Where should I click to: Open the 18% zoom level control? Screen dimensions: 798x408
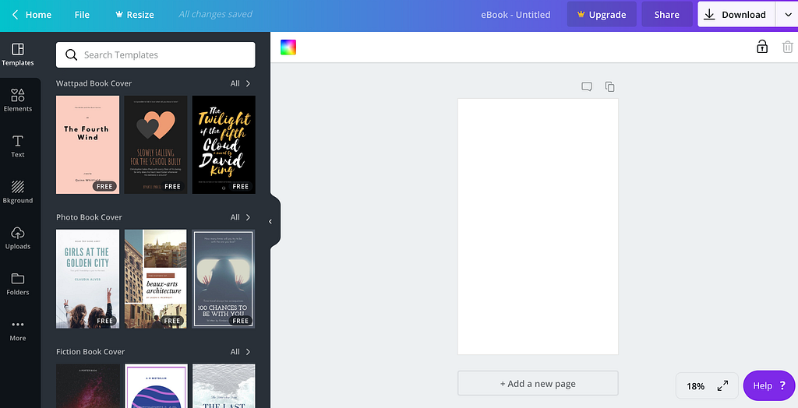[695, 386]
